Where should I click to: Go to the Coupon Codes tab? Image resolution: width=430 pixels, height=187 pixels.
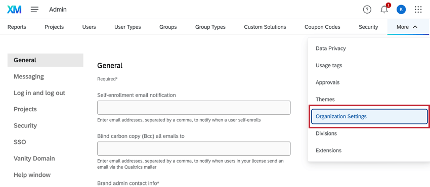322,27
